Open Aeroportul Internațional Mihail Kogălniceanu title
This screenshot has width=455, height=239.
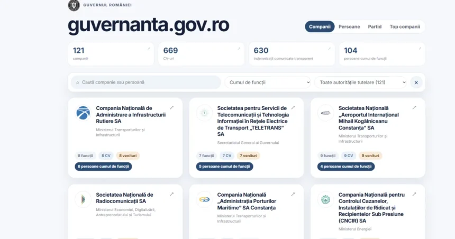(369, 118)
